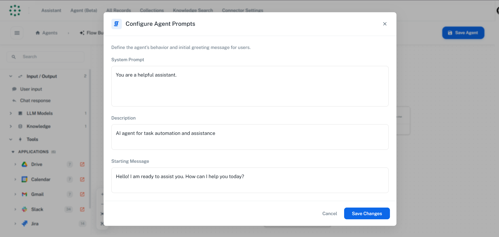Click the Slack logo in APPLICATIONS
The width and height of the screenshot is (499, 237).
[24, 209]
